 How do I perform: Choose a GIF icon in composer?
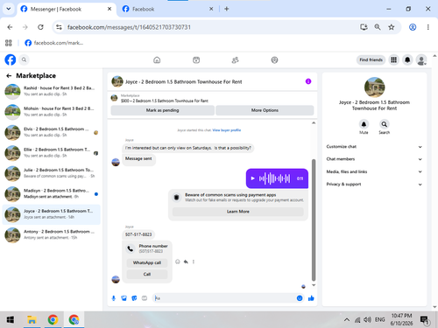tap(145, 298)
